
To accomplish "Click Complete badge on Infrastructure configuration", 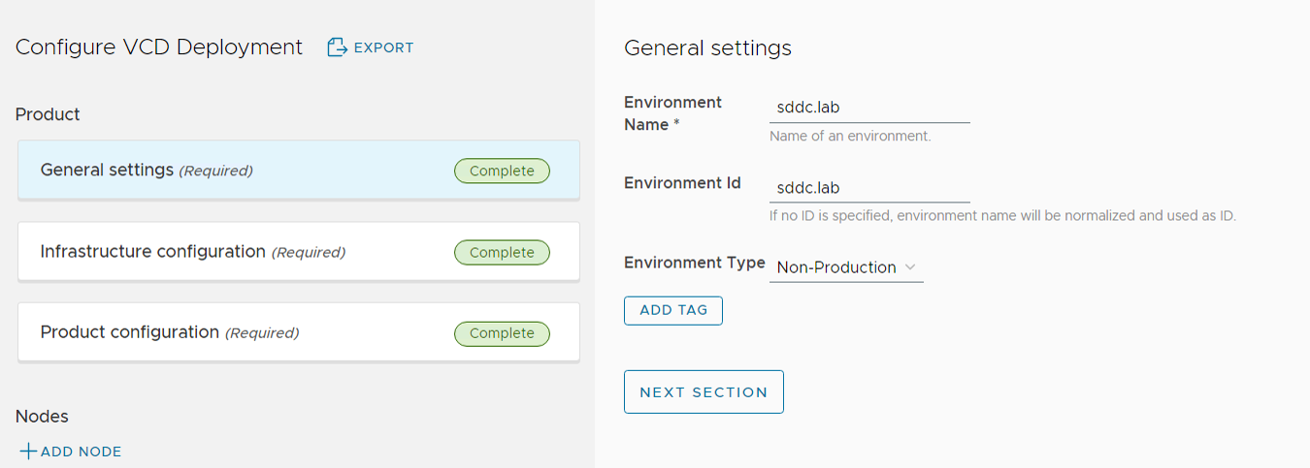I will point(502,253).
